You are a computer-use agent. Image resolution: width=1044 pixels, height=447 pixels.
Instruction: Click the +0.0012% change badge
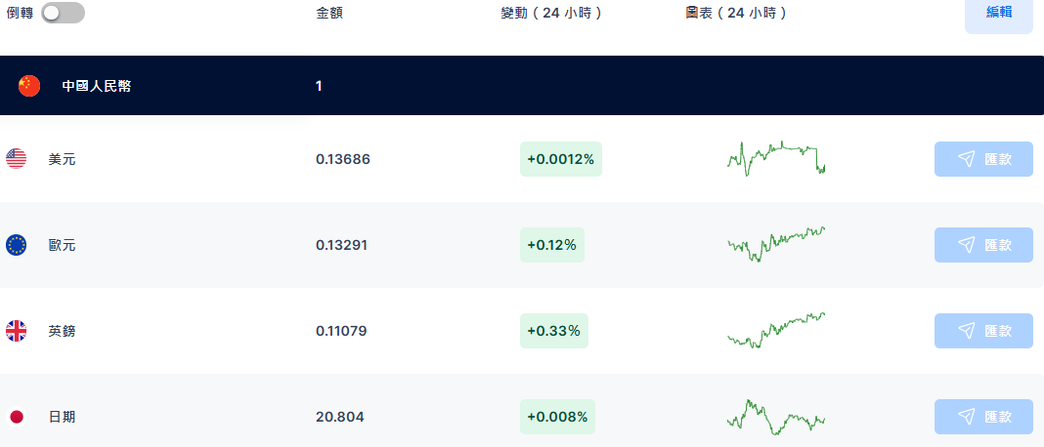coord(561,159)
